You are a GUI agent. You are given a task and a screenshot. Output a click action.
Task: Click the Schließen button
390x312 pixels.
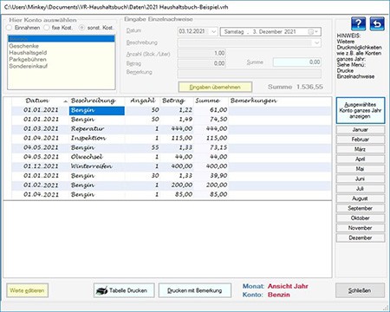coord(360,290)
